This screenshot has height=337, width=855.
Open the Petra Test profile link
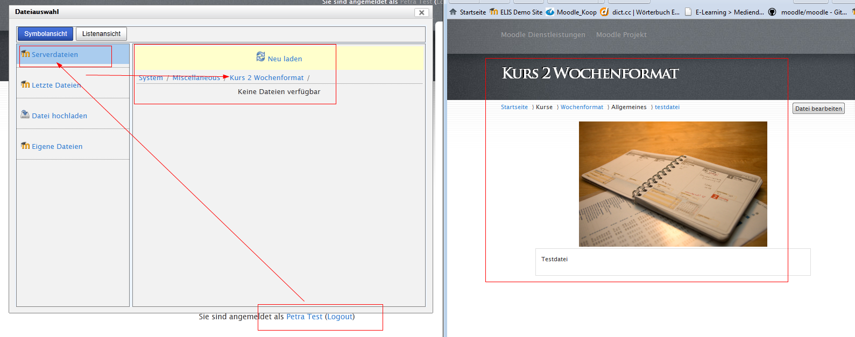304,317
